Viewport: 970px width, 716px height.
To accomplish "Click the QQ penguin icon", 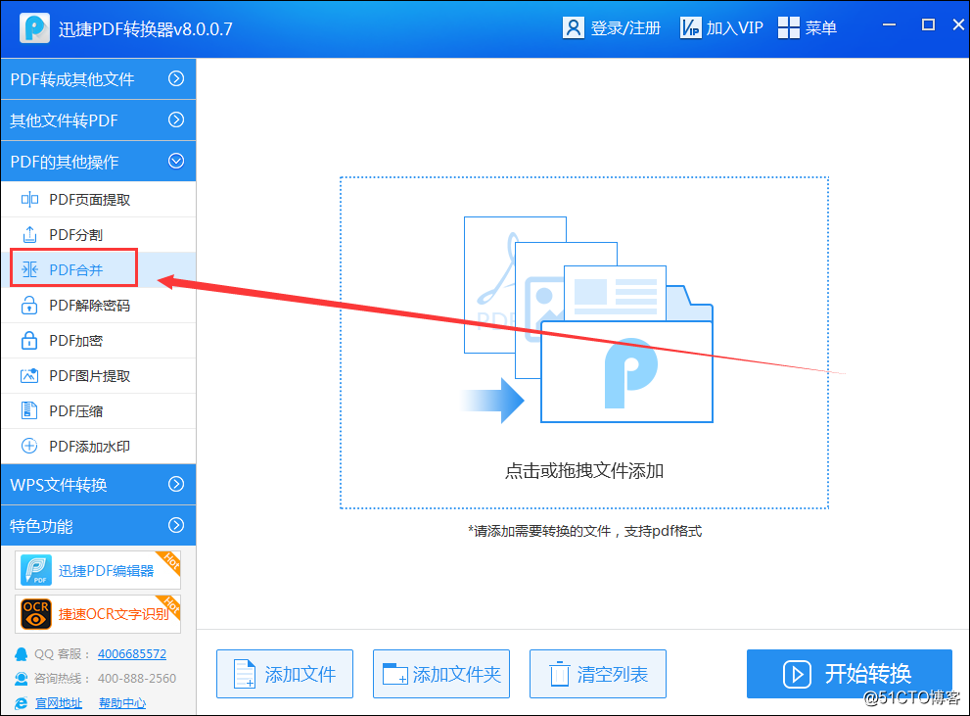I will click(21, 654).
